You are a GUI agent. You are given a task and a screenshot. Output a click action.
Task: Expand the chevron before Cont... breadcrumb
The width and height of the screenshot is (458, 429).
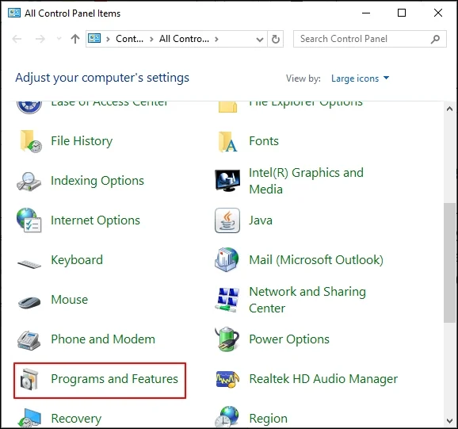(x=108, y=39)
